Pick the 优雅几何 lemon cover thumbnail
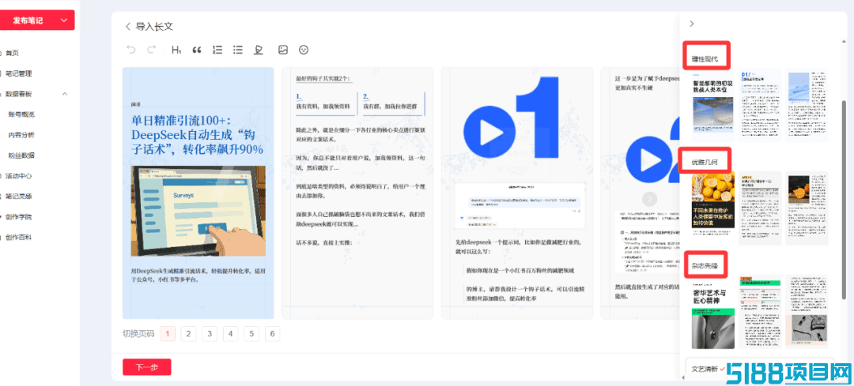 (713, 208)
